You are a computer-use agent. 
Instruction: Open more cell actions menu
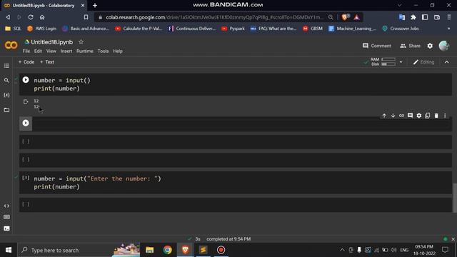445,116
